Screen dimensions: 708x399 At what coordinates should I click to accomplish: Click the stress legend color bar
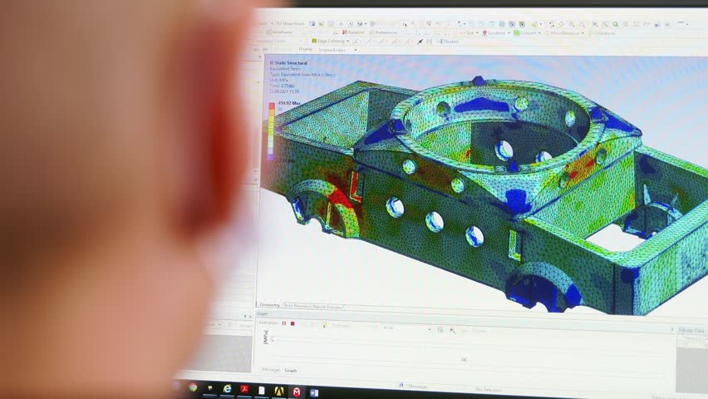pos(272,131)
